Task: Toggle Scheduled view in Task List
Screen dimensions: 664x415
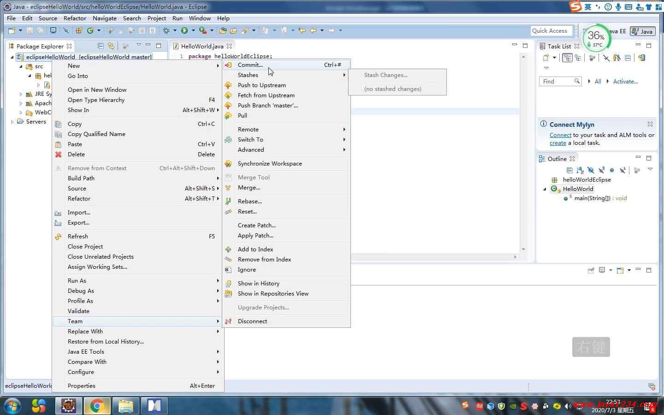Action: point(577,58)
